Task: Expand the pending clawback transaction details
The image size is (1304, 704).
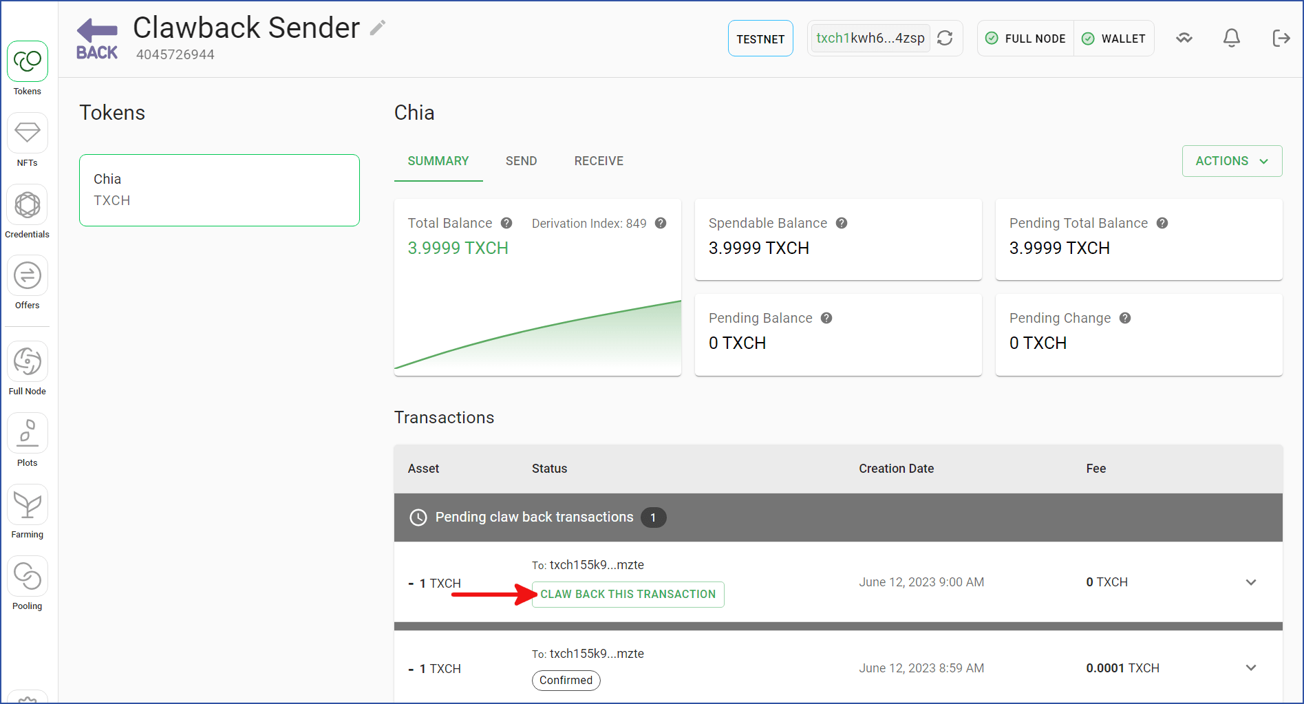Action: click(x=1251, y=582)
